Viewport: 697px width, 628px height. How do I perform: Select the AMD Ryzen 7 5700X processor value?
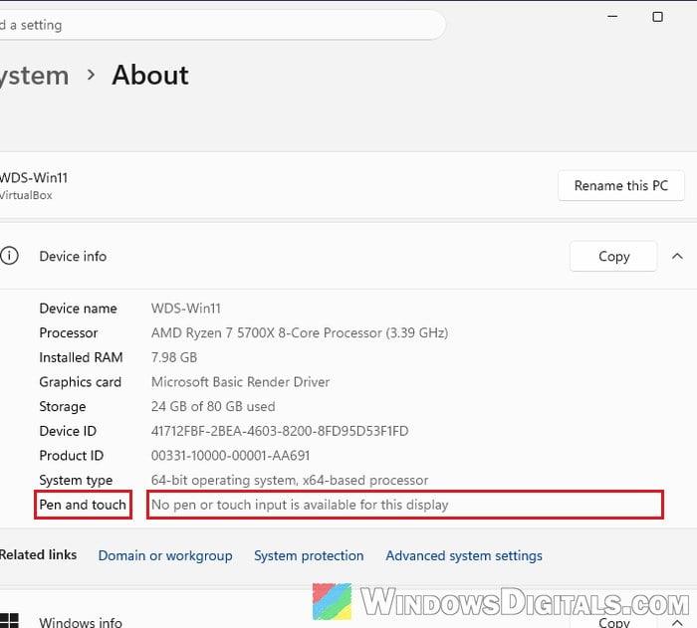click(x=300, y=332)
